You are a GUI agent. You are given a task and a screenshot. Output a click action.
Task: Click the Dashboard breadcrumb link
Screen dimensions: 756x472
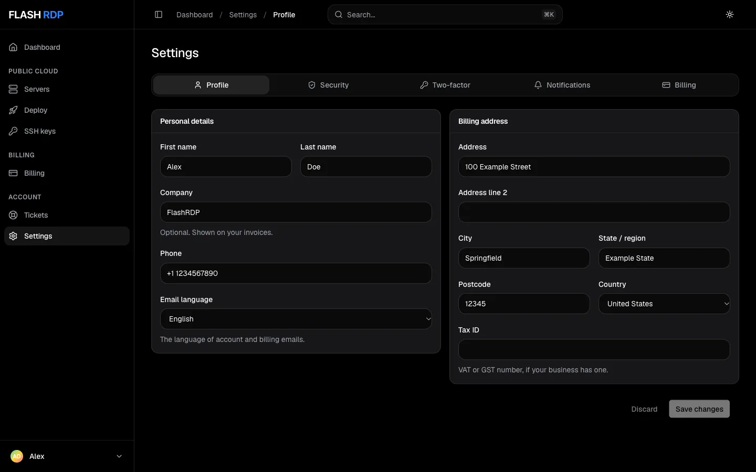coord(195,15)
